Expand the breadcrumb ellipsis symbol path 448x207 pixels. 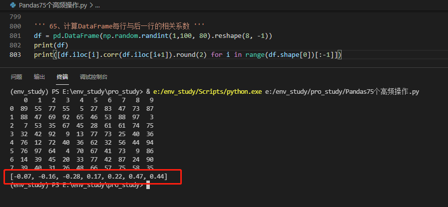(x=97, y=5)
